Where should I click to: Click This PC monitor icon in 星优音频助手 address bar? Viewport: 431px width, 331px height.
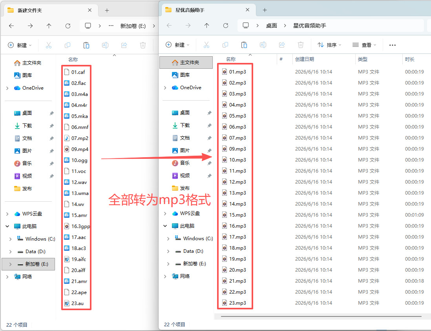tap(246, 26)
